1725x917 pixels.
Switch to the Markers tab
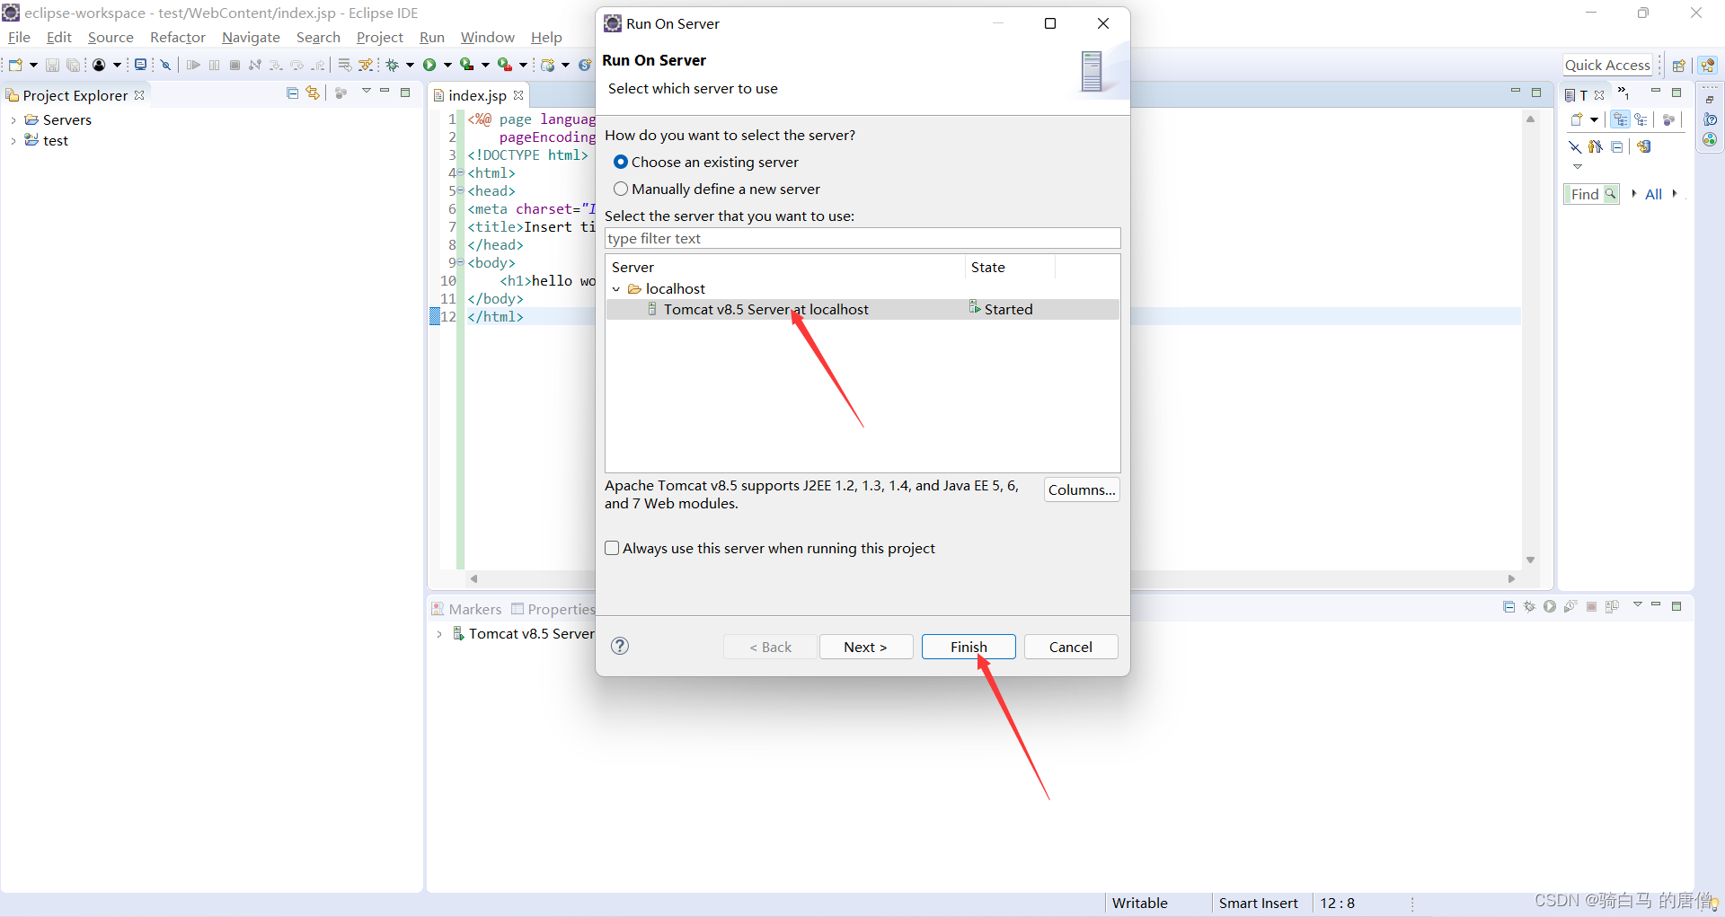click(466, 609)
